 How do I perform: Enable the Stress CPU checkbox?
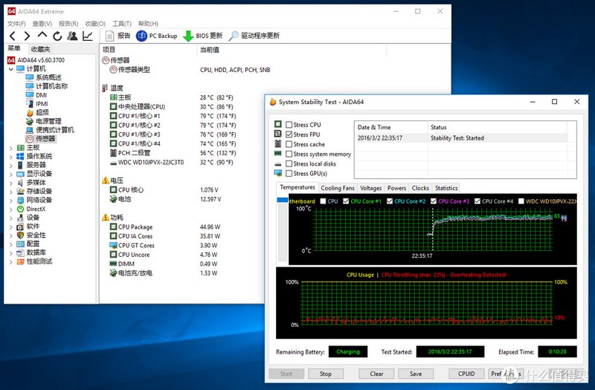click(x=289, y=125)
